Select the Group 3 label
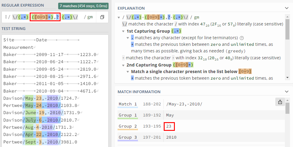Image resolution: width=293 pixels, height=147 pixels. (x=128, y=137)
